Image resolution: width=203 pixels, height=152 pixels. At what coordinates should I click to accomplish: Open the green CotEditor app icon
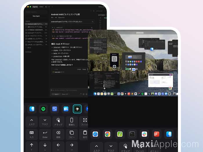[x=120, y=134]
